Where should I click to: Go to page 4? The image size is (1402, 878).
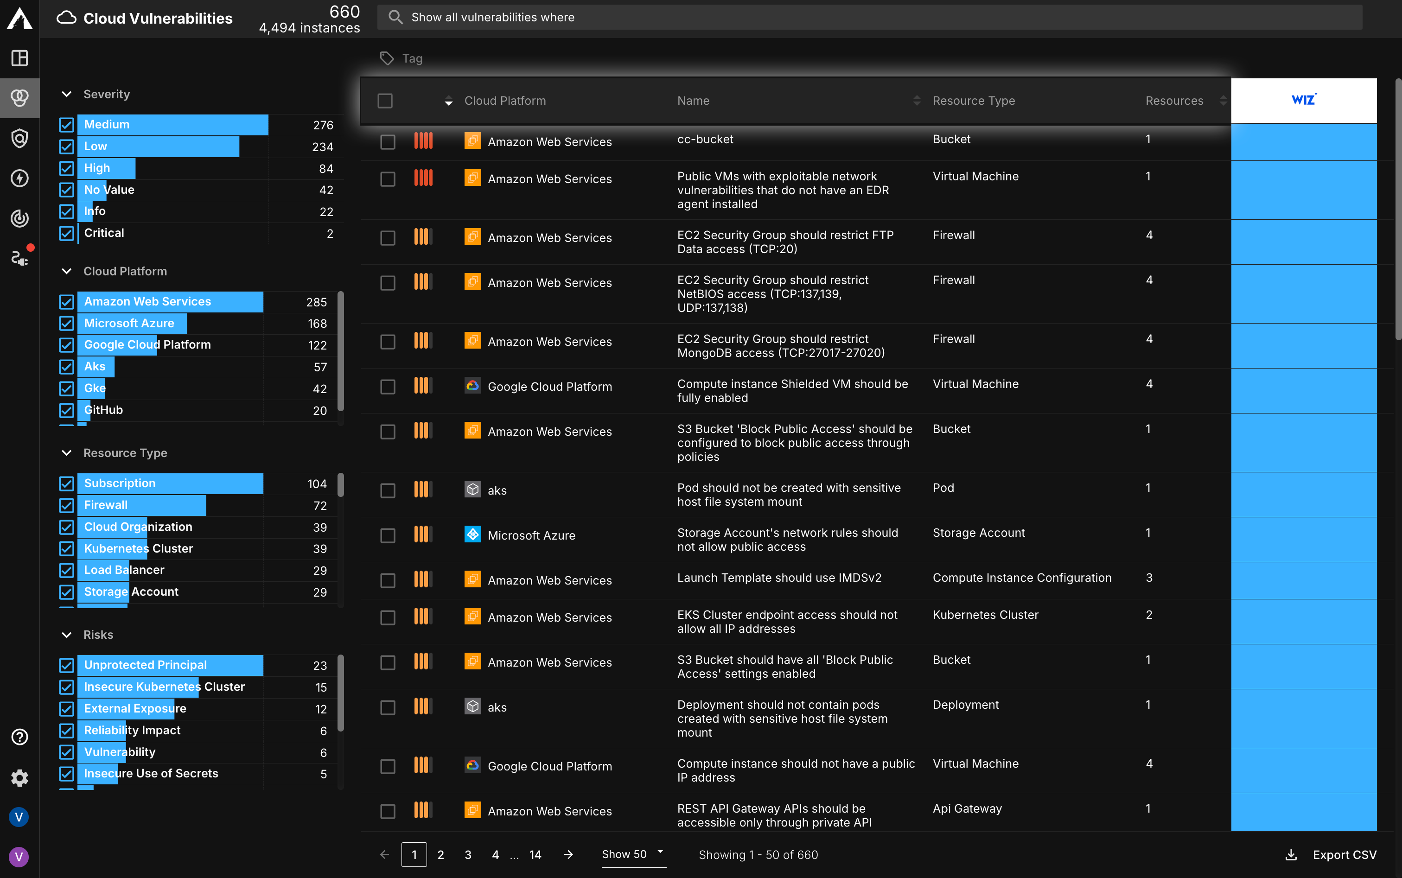coord(496,855)
